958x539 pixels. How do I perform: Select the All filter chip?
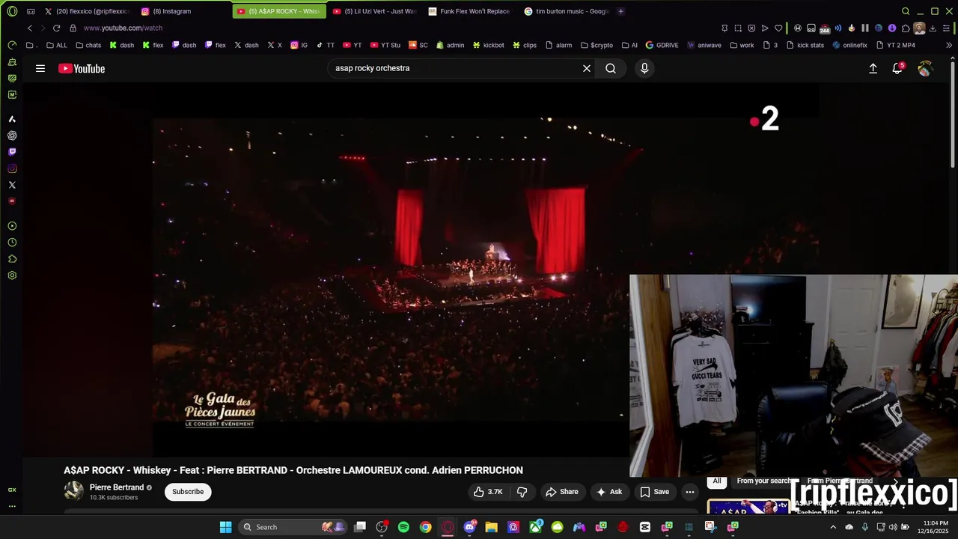(x=717, y=481)
